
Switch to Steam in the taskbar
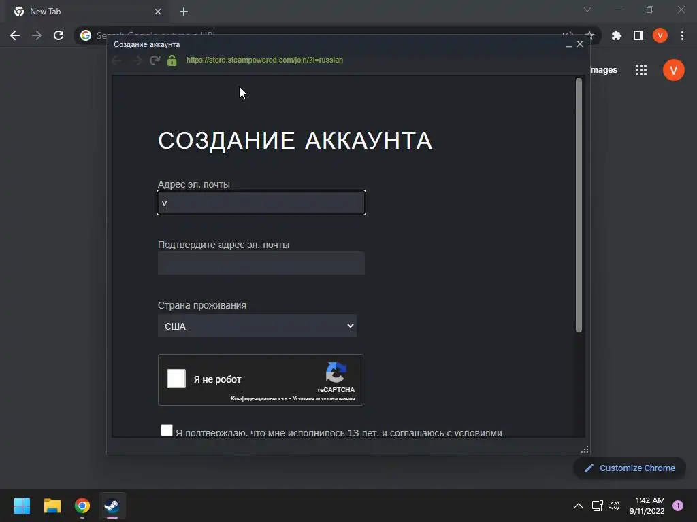pyautogui.click(x=112, y=506)
